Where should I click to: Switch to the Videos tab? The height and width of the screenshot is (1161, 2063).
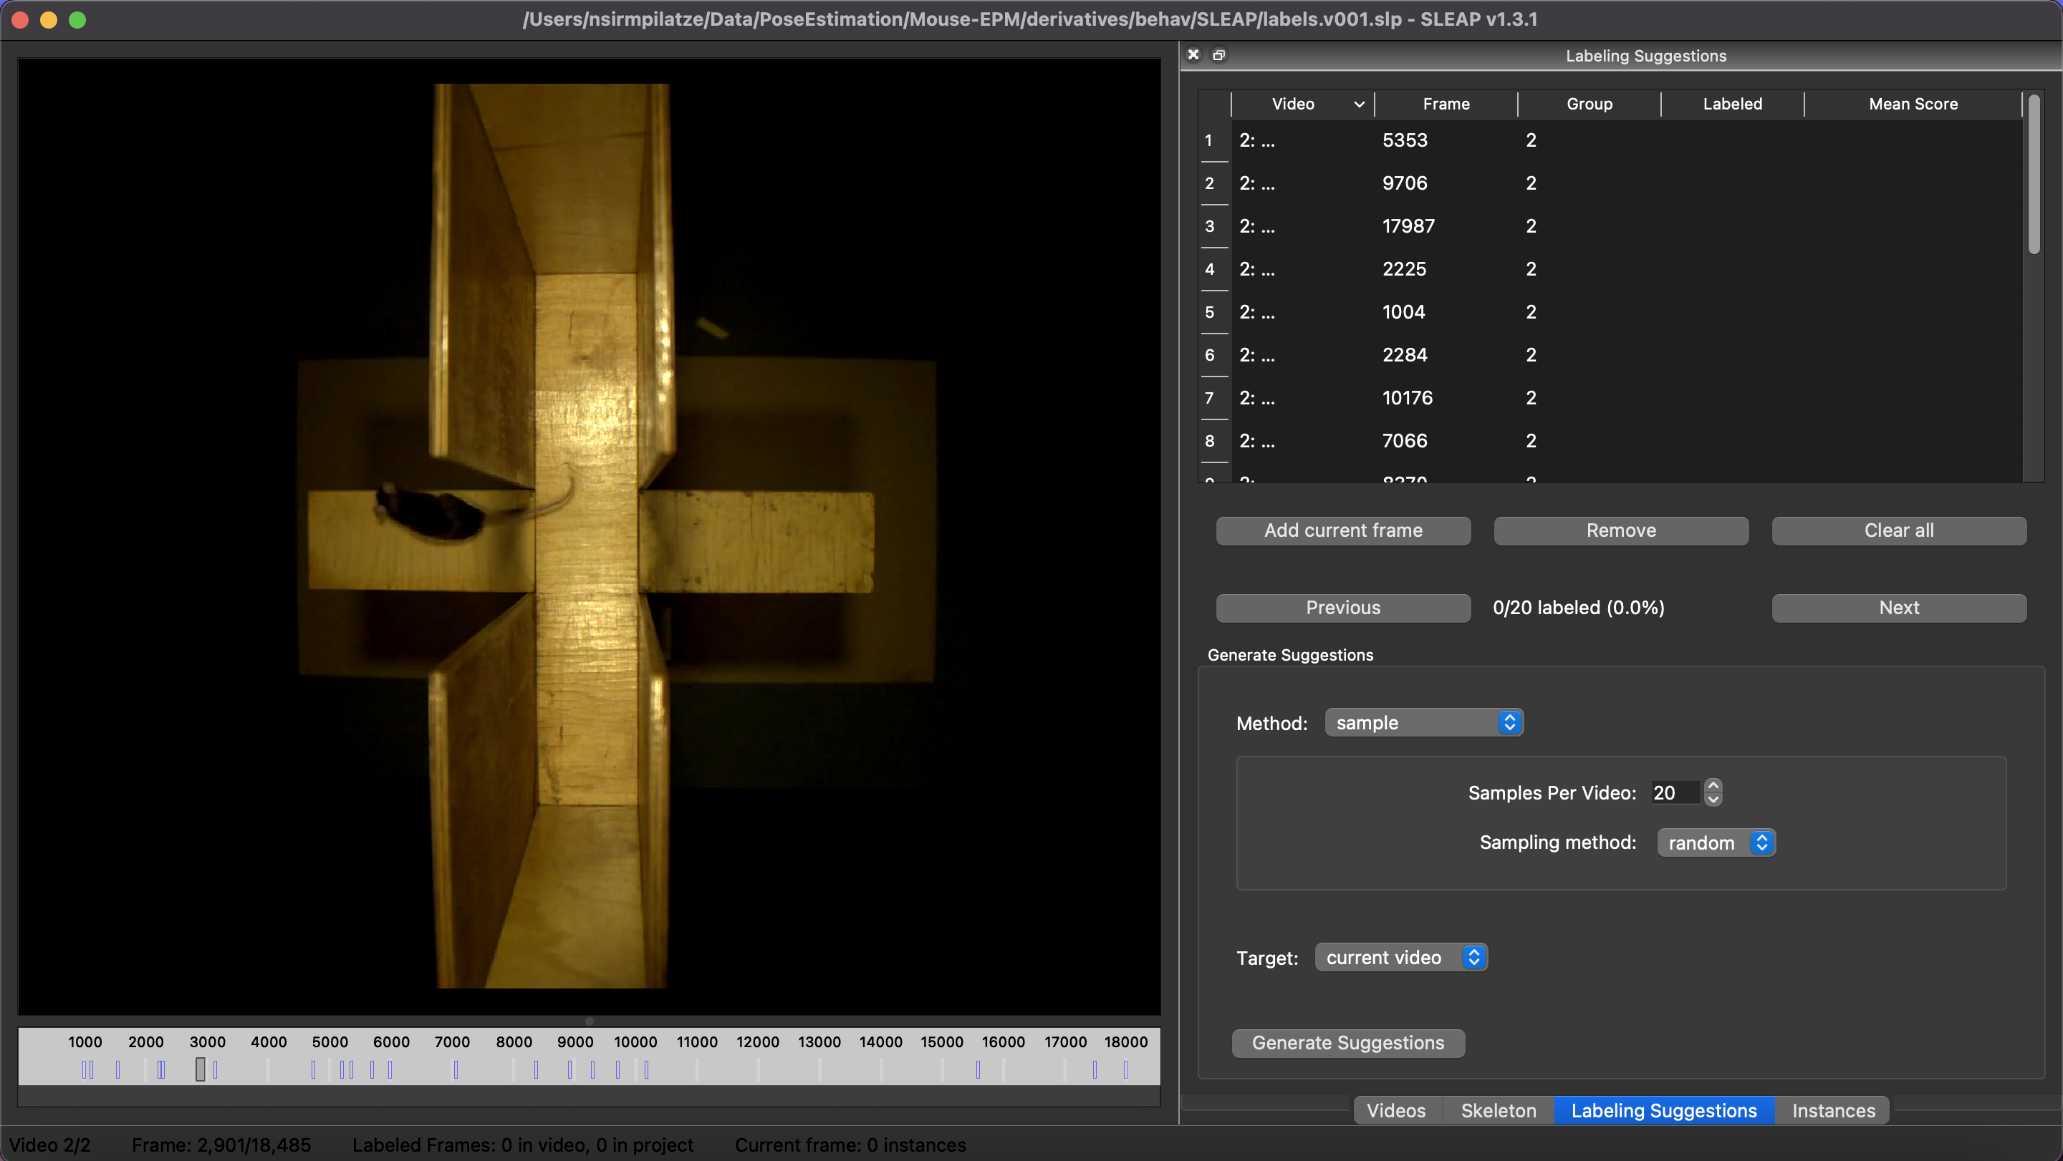(x=1396, y=1111)
